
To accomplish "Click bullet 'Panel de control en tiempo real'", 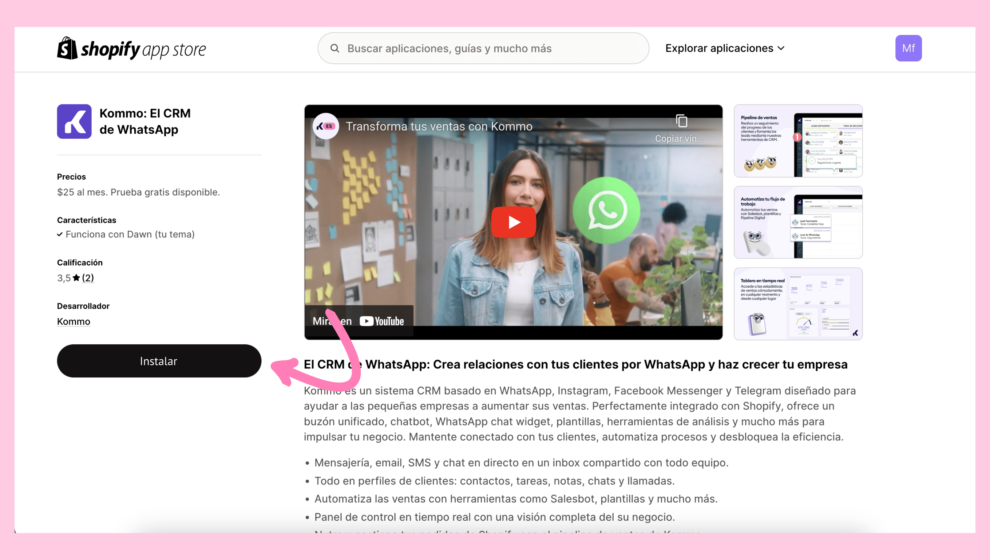I will point(495,517).
